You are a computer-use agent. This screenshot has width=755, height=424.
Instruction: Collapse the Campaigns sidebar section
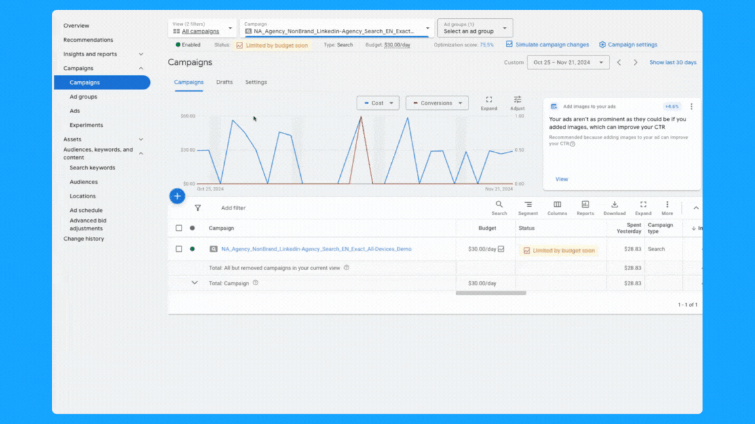[141, 68]
